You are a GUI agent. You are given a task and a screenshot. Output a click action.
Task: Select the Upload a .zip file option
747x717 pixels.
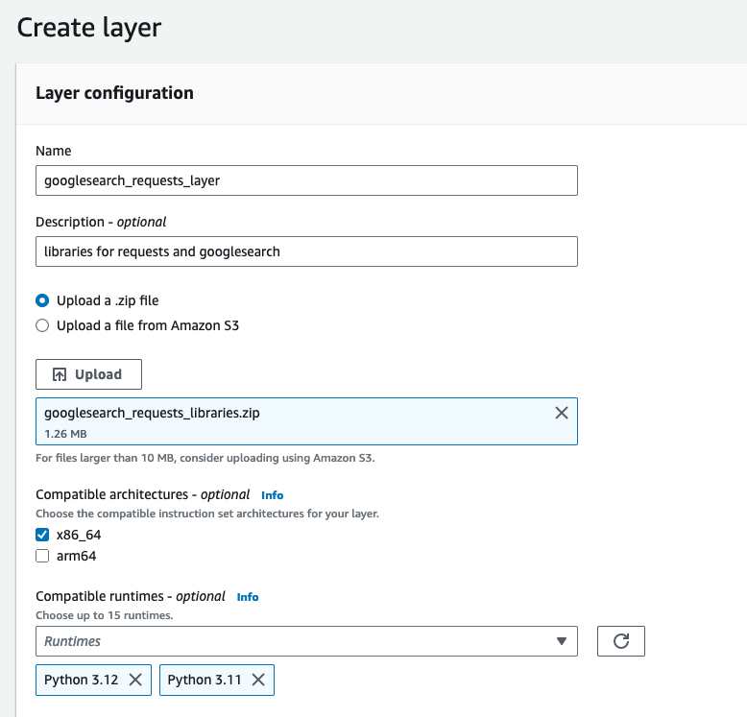coord(42,300)
